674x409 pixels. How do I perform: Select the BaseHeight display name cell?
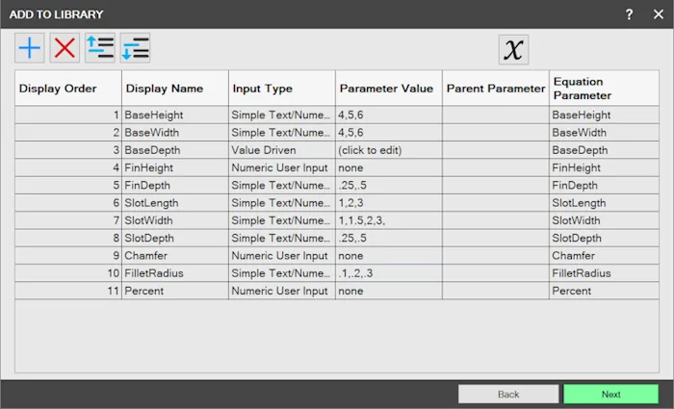click(175, 115)
